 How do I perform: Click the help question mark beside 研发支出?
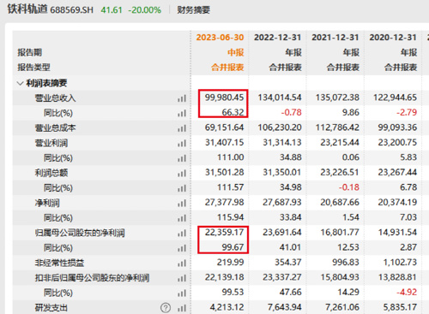pos(166,308)
